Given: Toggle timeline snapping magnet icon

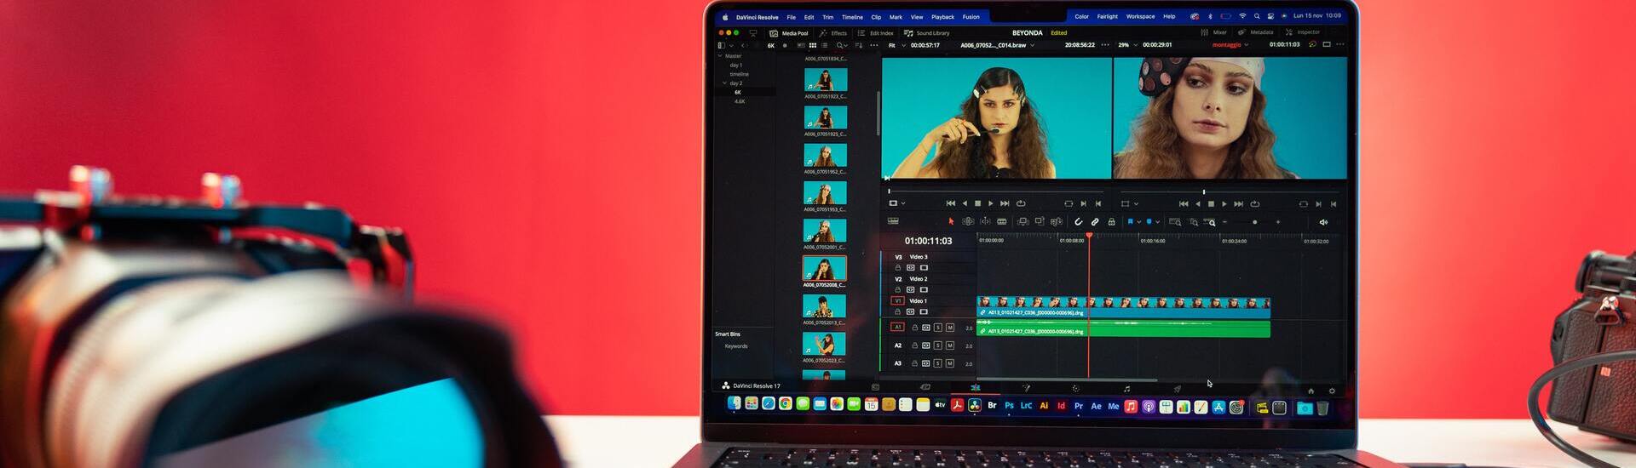Looking at the screenshot, I should point(1078,222).
